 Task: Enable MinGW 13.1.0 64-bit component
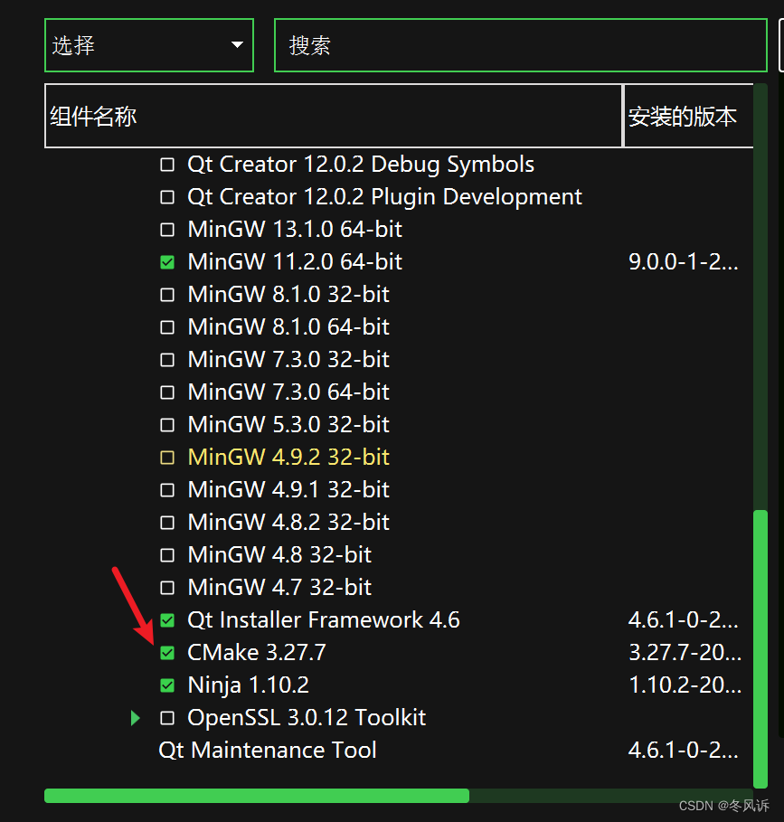pyautogui.click(x=167, y=229)
